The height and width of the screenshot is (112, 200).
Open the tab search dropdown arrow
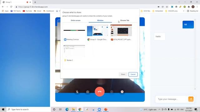coord(179,2)
